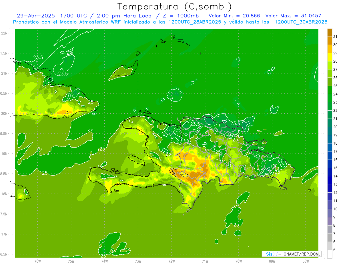The height and width of the screenshot is (265, 343).
Task: Click the colorbar label "5"
Action: point(334,250)
